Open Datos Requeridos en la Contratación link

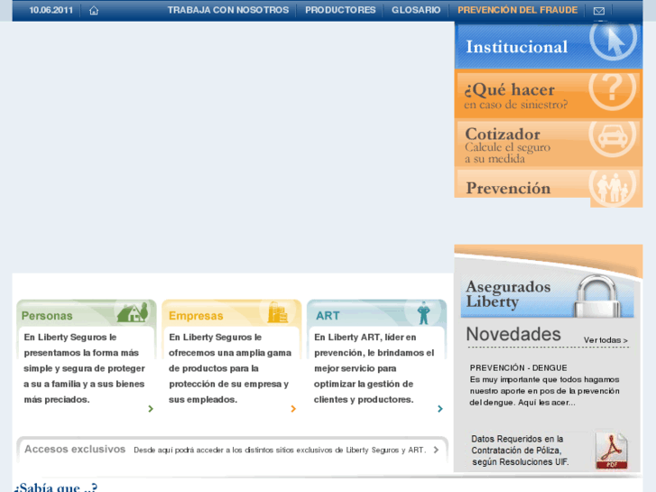coord(520,450)
